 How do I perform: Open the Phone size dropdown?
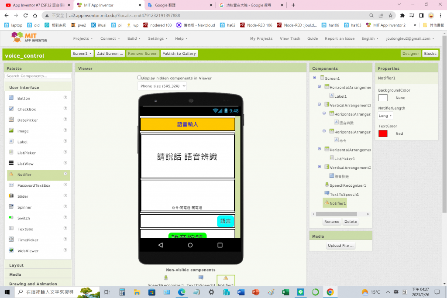tap(162, 86)
